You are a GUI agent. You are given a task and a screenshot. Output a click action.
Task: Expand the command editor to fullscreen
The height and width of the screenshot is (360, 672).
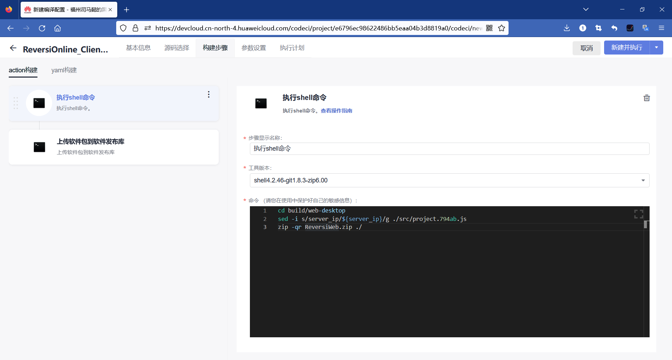coord(638,214)
